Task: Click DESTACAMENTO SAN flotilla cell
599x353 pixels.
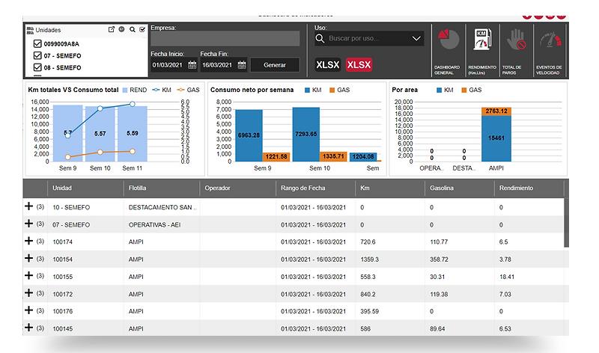Action: coord(162,207)
